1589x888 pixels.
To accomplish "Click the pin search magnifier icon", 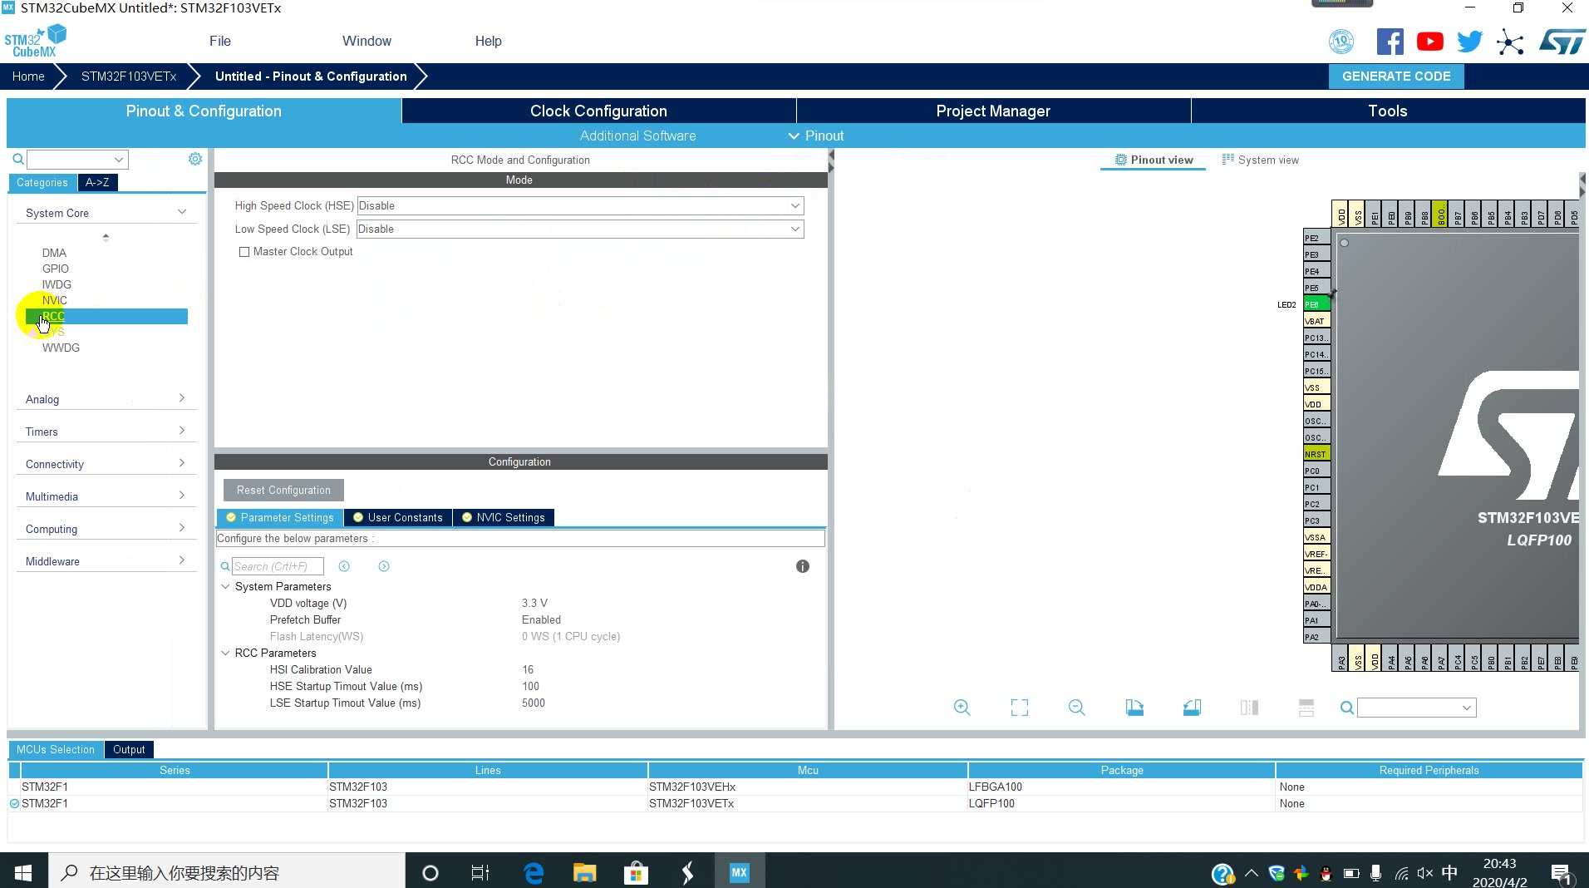I will click(x=1347, y=708).
